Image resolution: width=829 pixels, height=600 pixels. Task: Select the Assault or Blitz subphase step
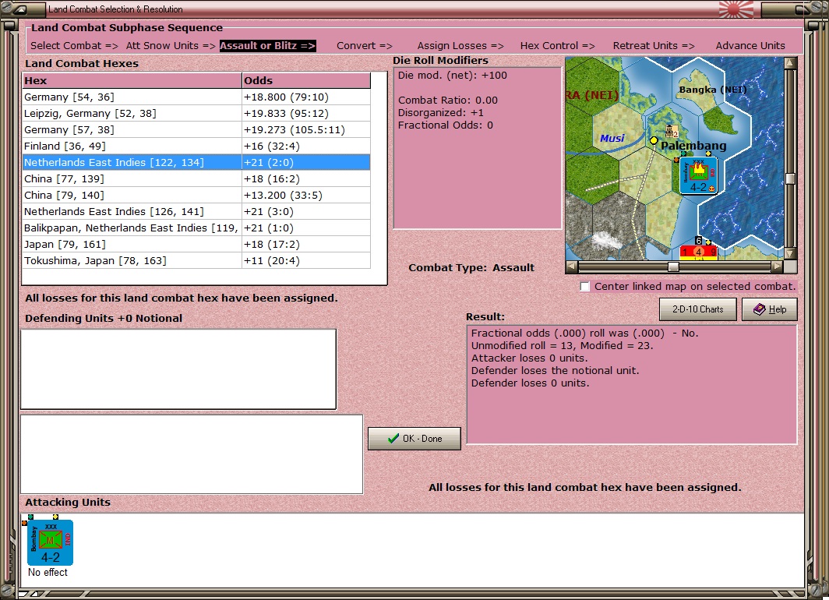[x=267, y=46]
